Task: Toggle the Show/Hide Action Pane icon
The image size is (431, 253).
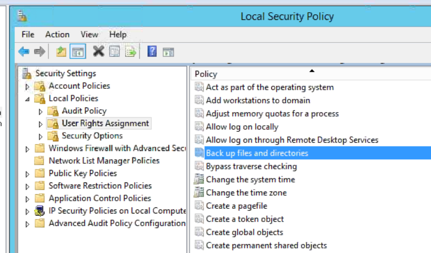Action: pyautogui.click(x=168, y=52)
